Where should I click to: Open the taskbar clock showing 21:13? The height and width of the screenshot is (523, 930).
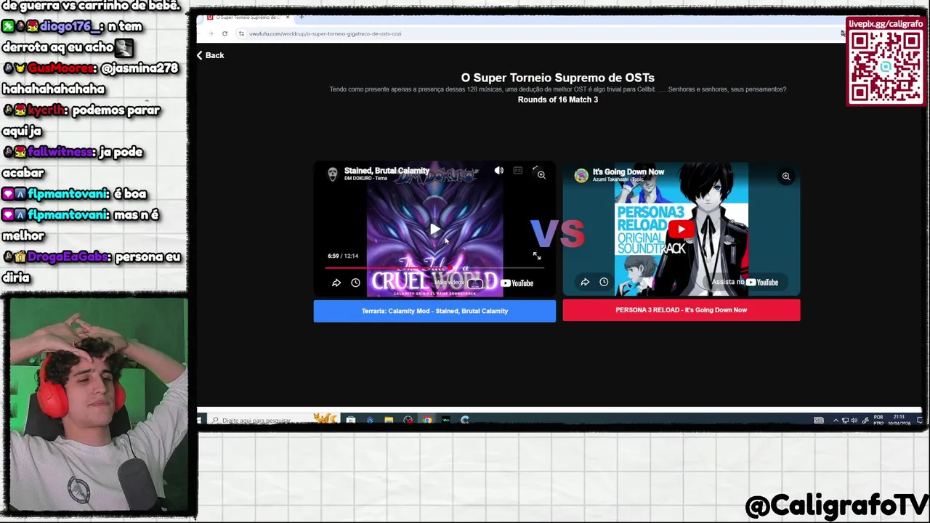click(899, 420)
